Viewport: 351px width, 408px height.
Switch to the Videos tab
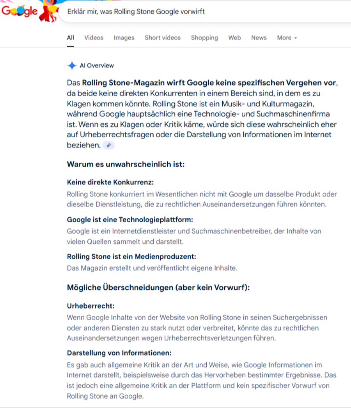pyautogui.click(x=93, y=37)
